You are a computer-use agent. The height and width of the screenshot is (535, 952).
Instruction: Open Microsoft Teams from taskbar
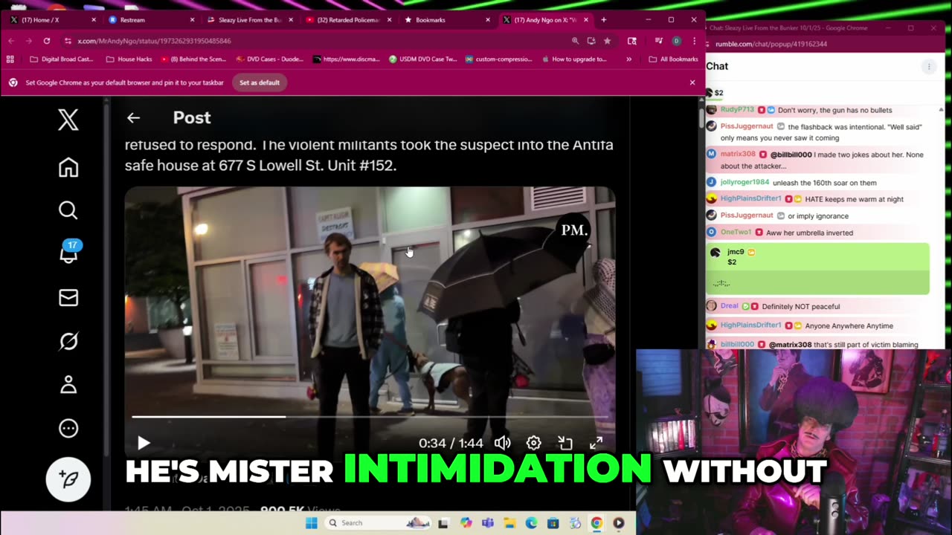click(488, 523)
